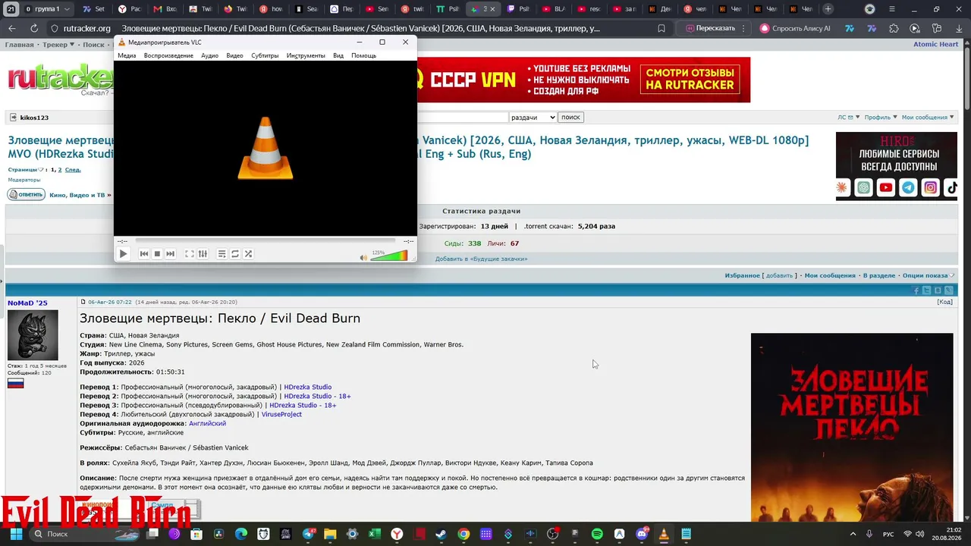Viewport: 971px width, 546px height.
Task: Switch to VLC via taskbar cone icon
Action: [x=664, y=534]
